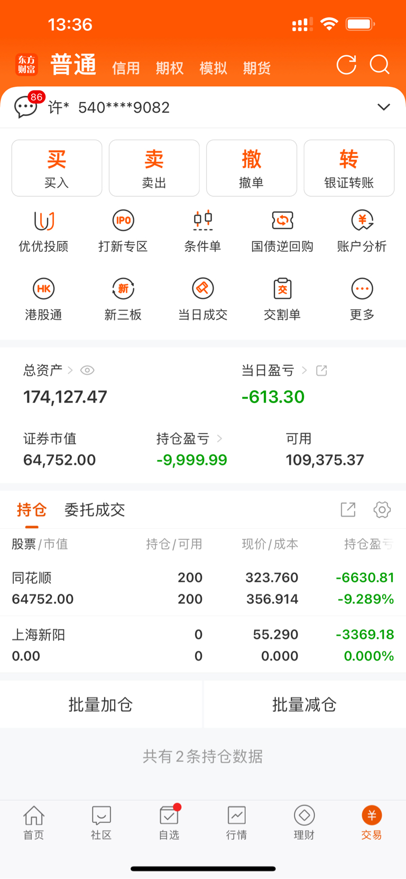The height and width of the screenshot is (879, 406).
Task: Tap 批量加仓 batch add button
Action: [101, 704]
